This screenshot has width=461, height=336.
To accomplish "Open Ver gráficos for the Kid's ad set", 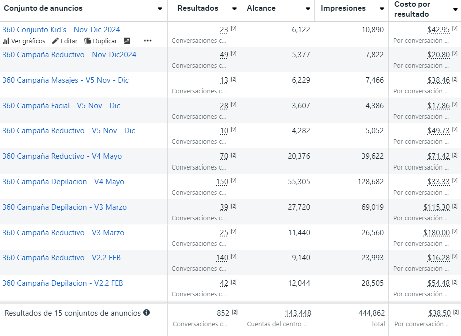I will pyautogui.click(x=24, y=41).
